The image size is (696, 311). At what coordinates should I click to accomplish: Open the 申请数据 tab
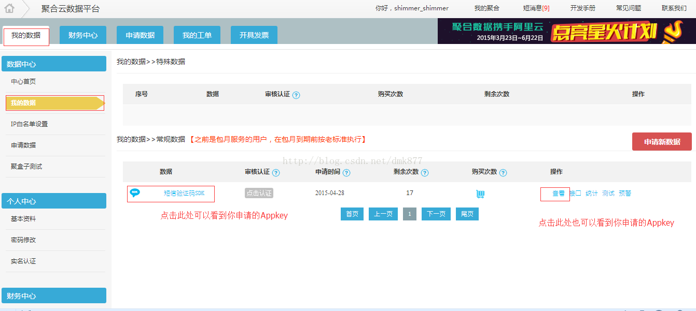pos(140,35)
